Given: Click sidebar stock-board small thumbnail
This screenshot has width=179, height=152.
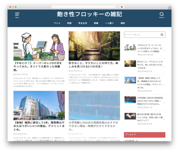Looking at the screenshot, I should 130,100.
